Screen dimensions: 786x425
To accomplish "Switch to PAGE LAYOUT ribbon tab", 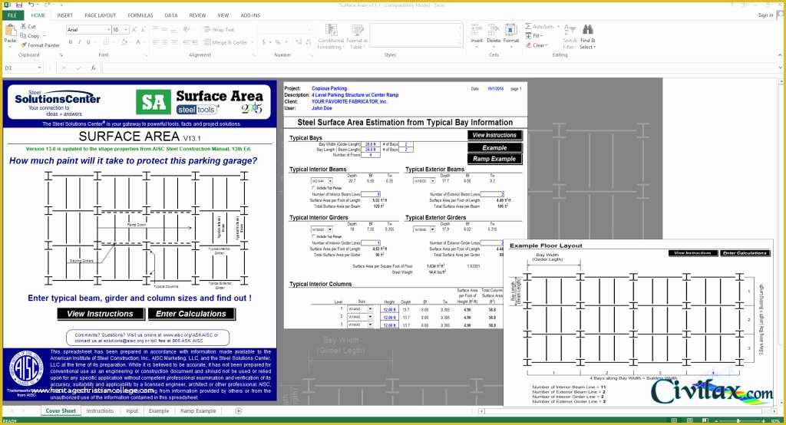I will pyautogui.click(x=101, y=15).
